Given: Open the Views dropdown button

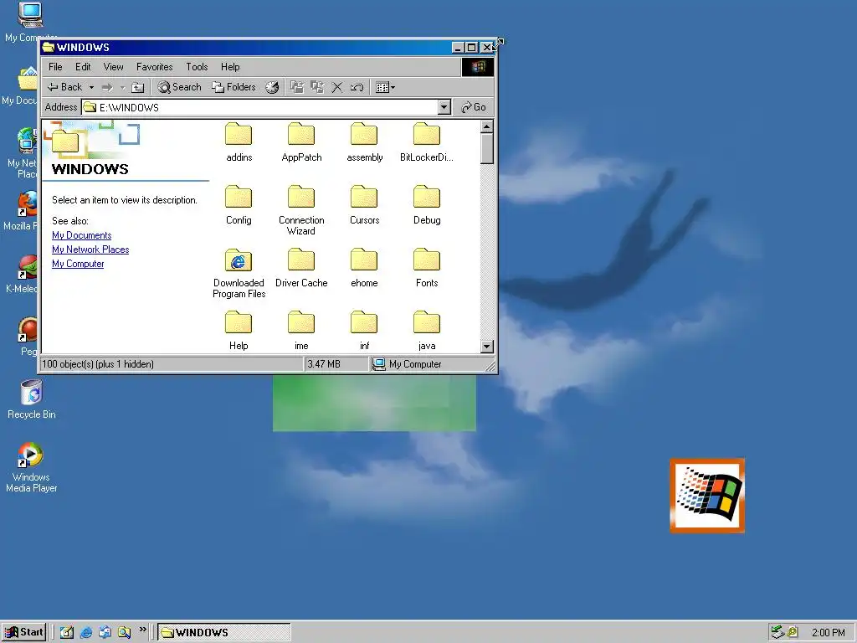Looking at the screenshot, I should point(385,87).
